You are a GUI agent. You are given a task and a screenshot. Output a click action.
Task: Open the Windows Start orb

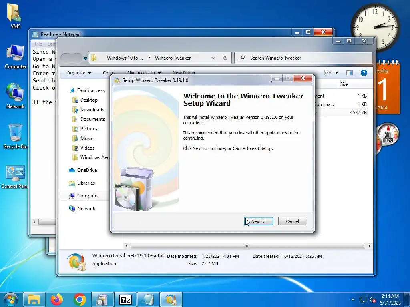(x=10, y=299)
